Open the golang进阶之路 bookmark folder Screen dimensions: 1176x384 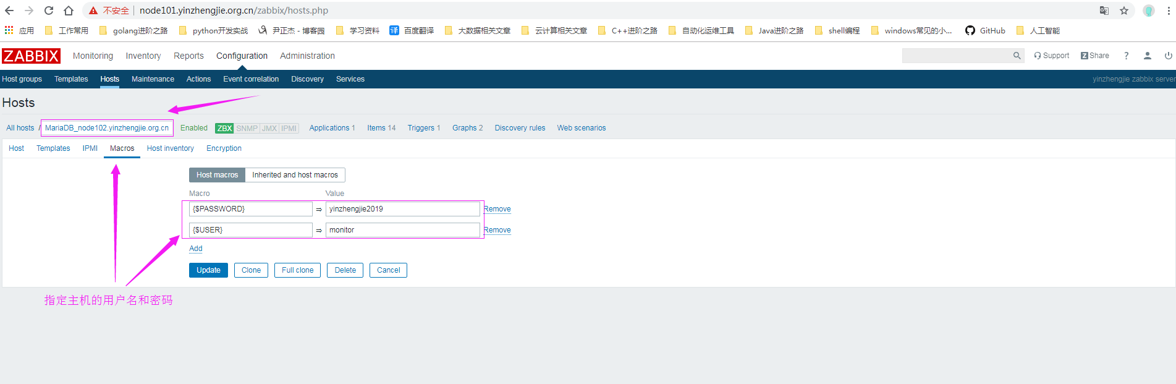pos(133,30)
